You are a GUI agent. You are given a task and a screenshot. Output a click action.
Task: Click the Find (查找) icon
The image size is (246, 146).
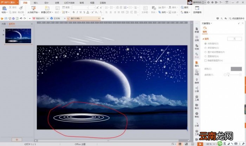[182, 7]
